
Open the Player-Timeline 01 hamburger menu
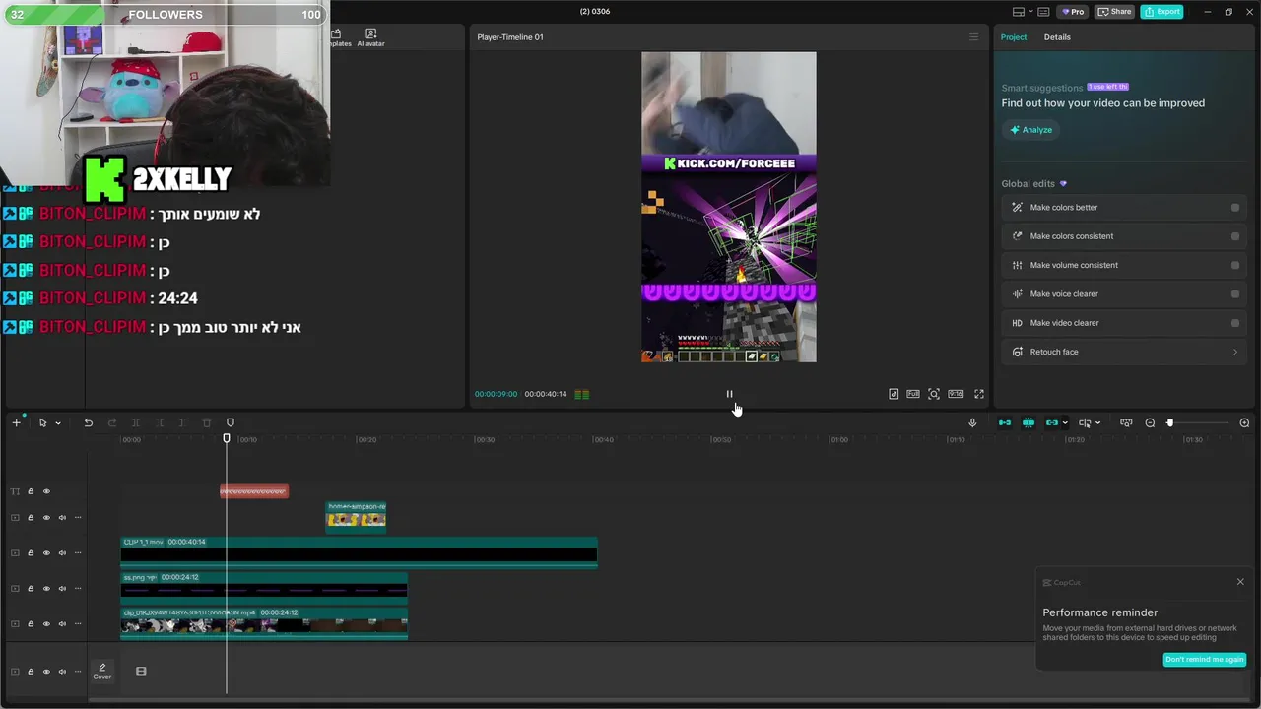(974, 37)
